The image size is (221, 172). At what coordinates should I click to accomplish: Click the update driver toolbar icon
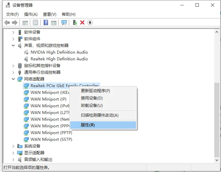click(x=75, y=22)
